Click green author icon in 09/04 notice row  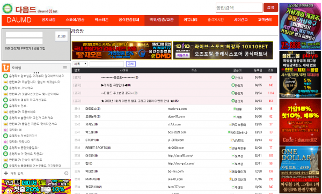pyautogui.click(x=233, y=93)
